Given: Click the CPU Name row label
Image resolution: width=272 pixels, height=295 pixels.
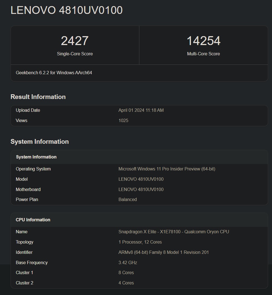Looking at the screenshot, I should pos(22,232).
